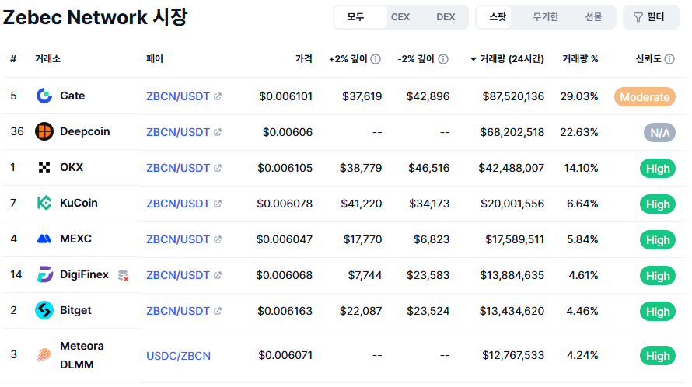The height and width of the screenshot is (387, 692).
Task: Open ZBCN/USDT pair link for Gate
Action: 178,96
